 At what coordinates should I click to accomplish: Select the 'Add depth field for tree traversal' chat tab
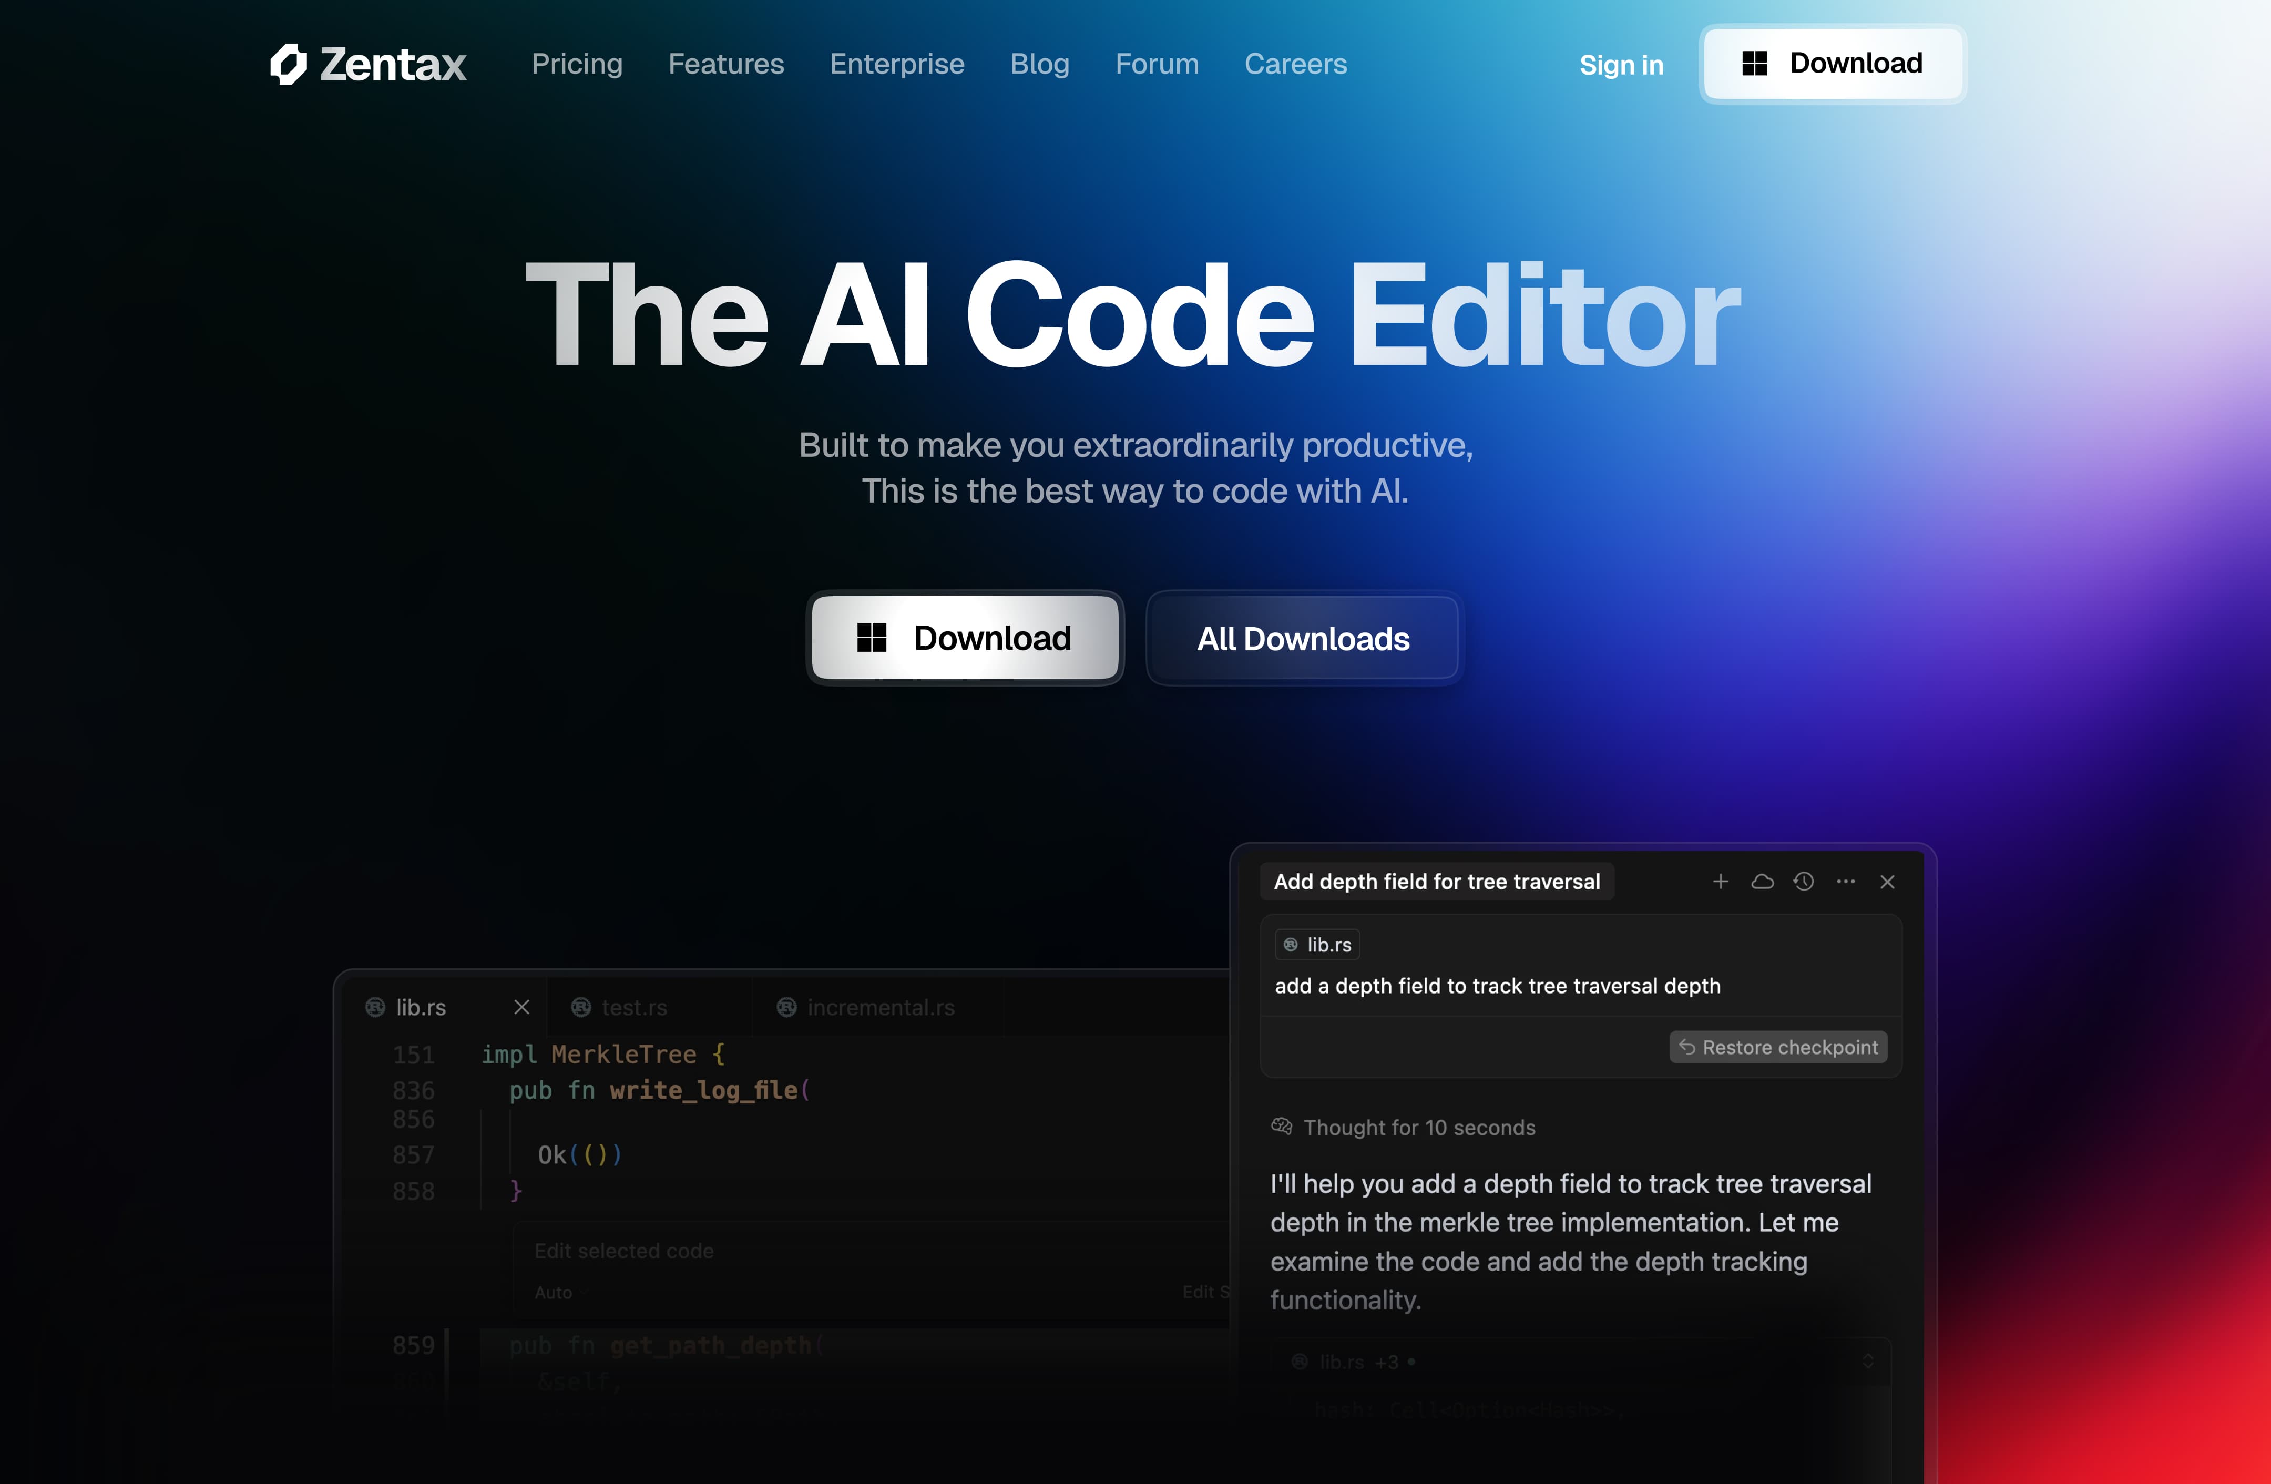[x=1437, y=882]
